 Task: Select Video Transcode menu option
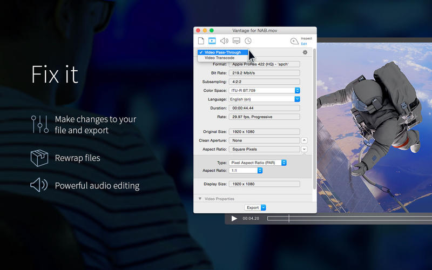click(220, 58)
